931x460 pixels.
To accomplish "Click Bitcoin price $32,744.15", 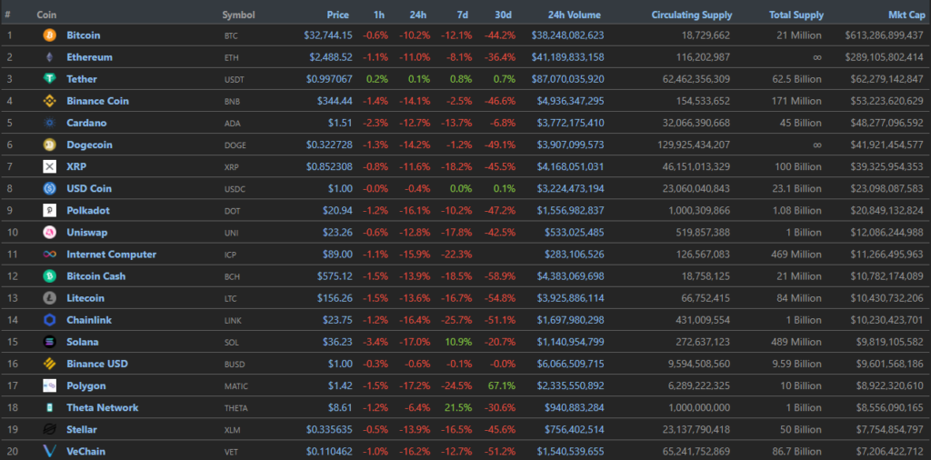I will coord(327,35).
